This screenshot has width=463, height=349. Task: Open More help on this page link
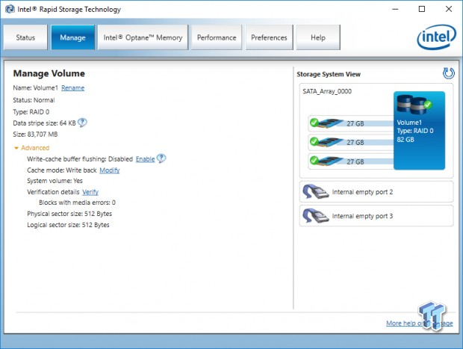[x=419, y=323]
